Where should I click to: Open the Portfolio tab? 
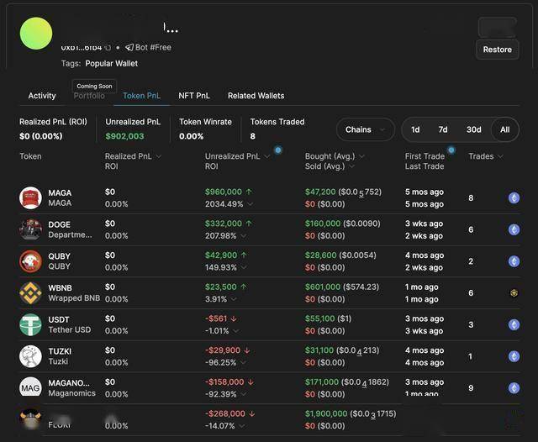point(89,96)
